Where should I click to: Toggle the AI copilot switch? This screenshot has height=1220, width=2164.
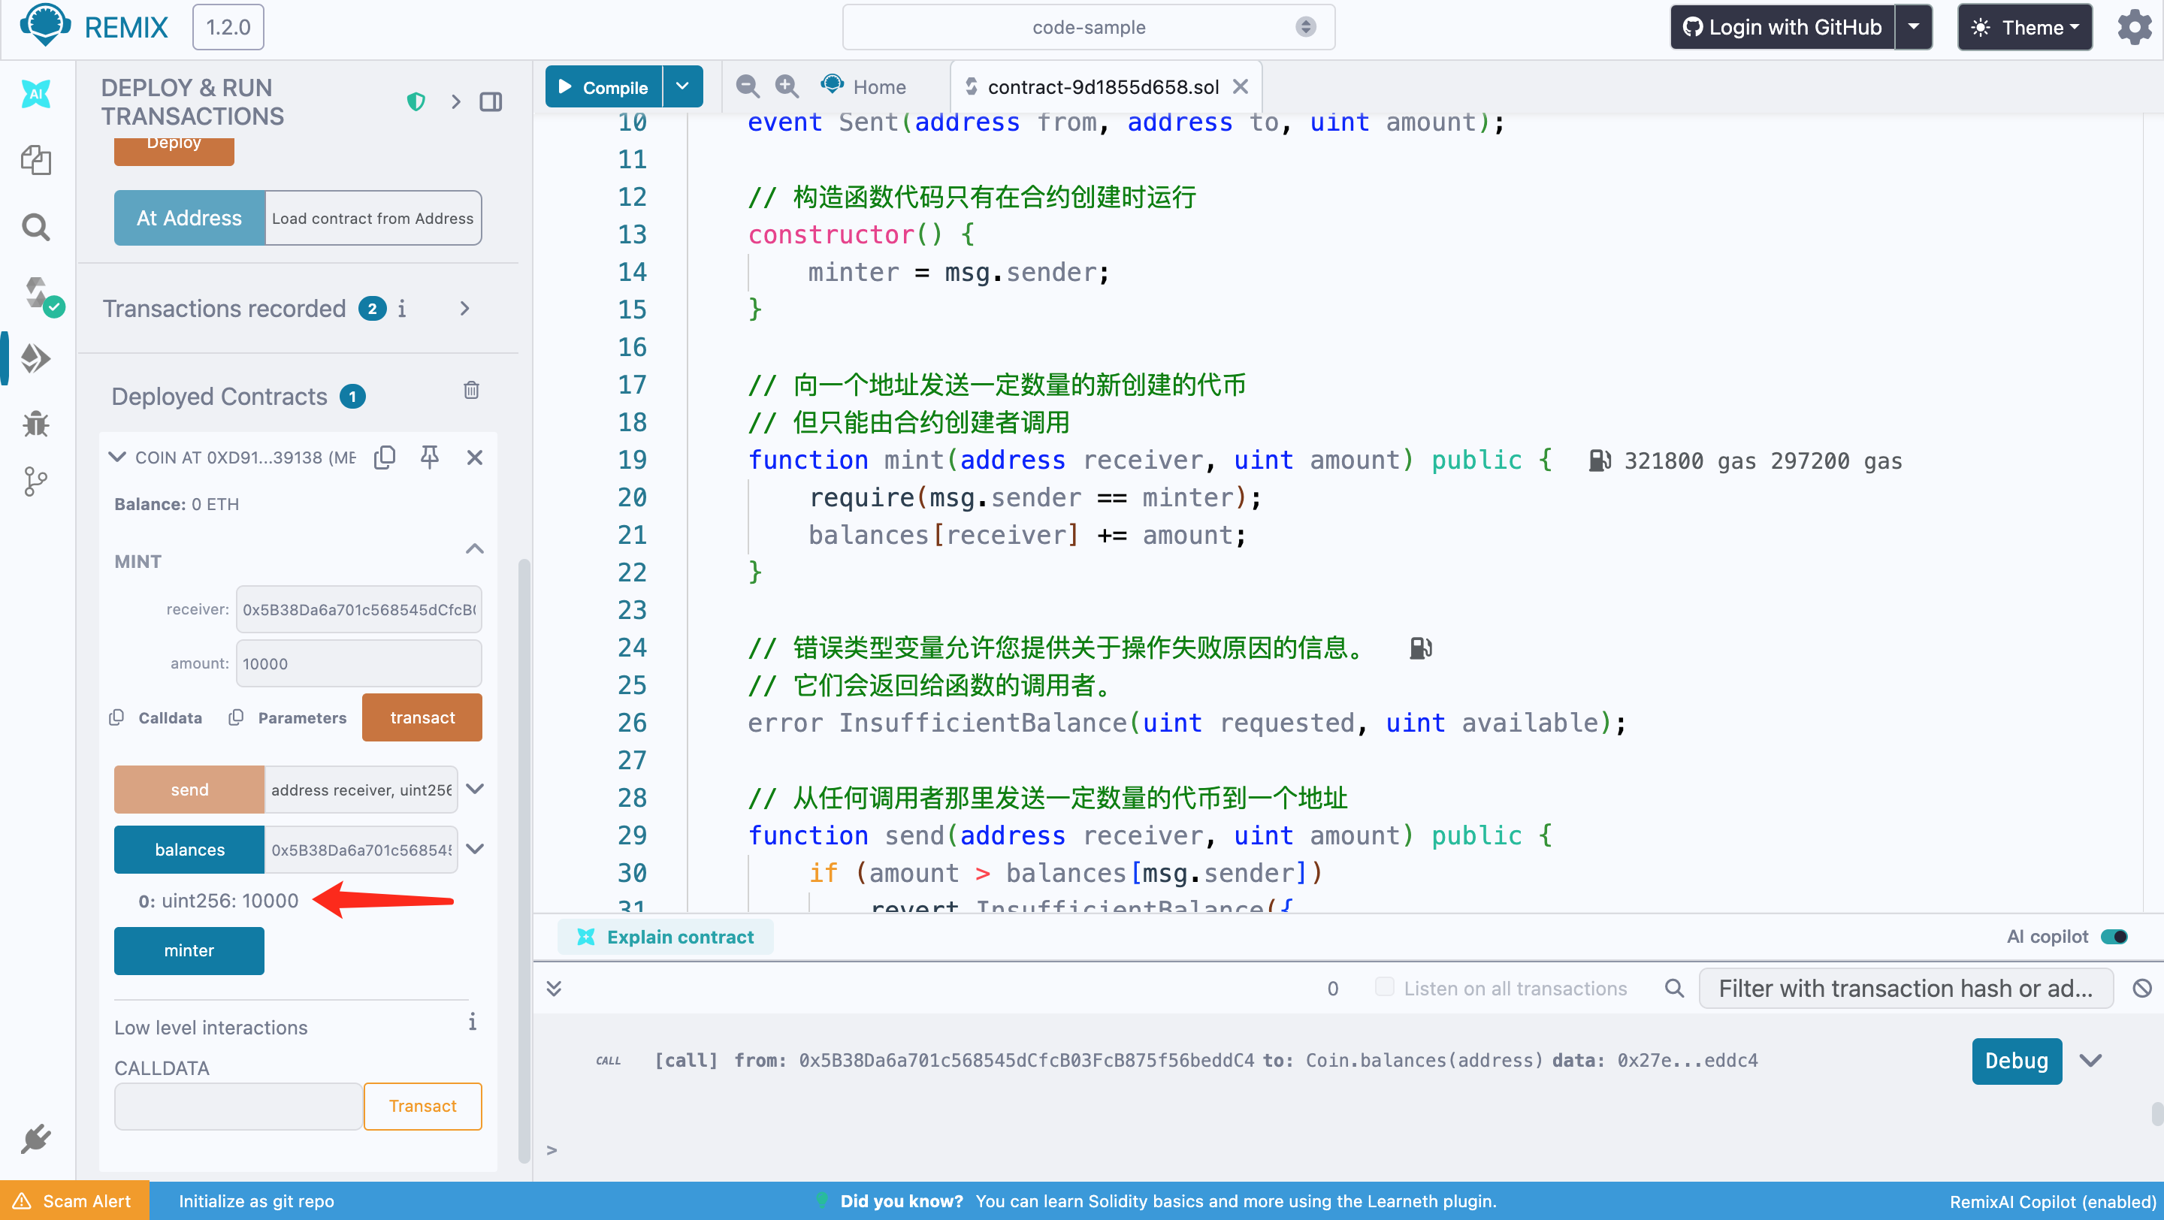point(2114,937)
